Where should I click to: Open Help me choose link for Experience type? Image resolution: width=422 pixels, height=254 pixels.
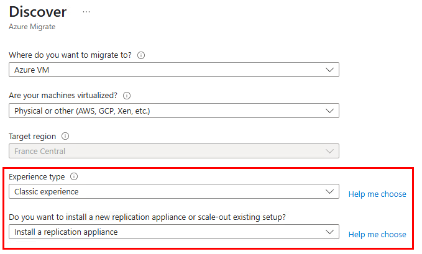click(377, 194)
